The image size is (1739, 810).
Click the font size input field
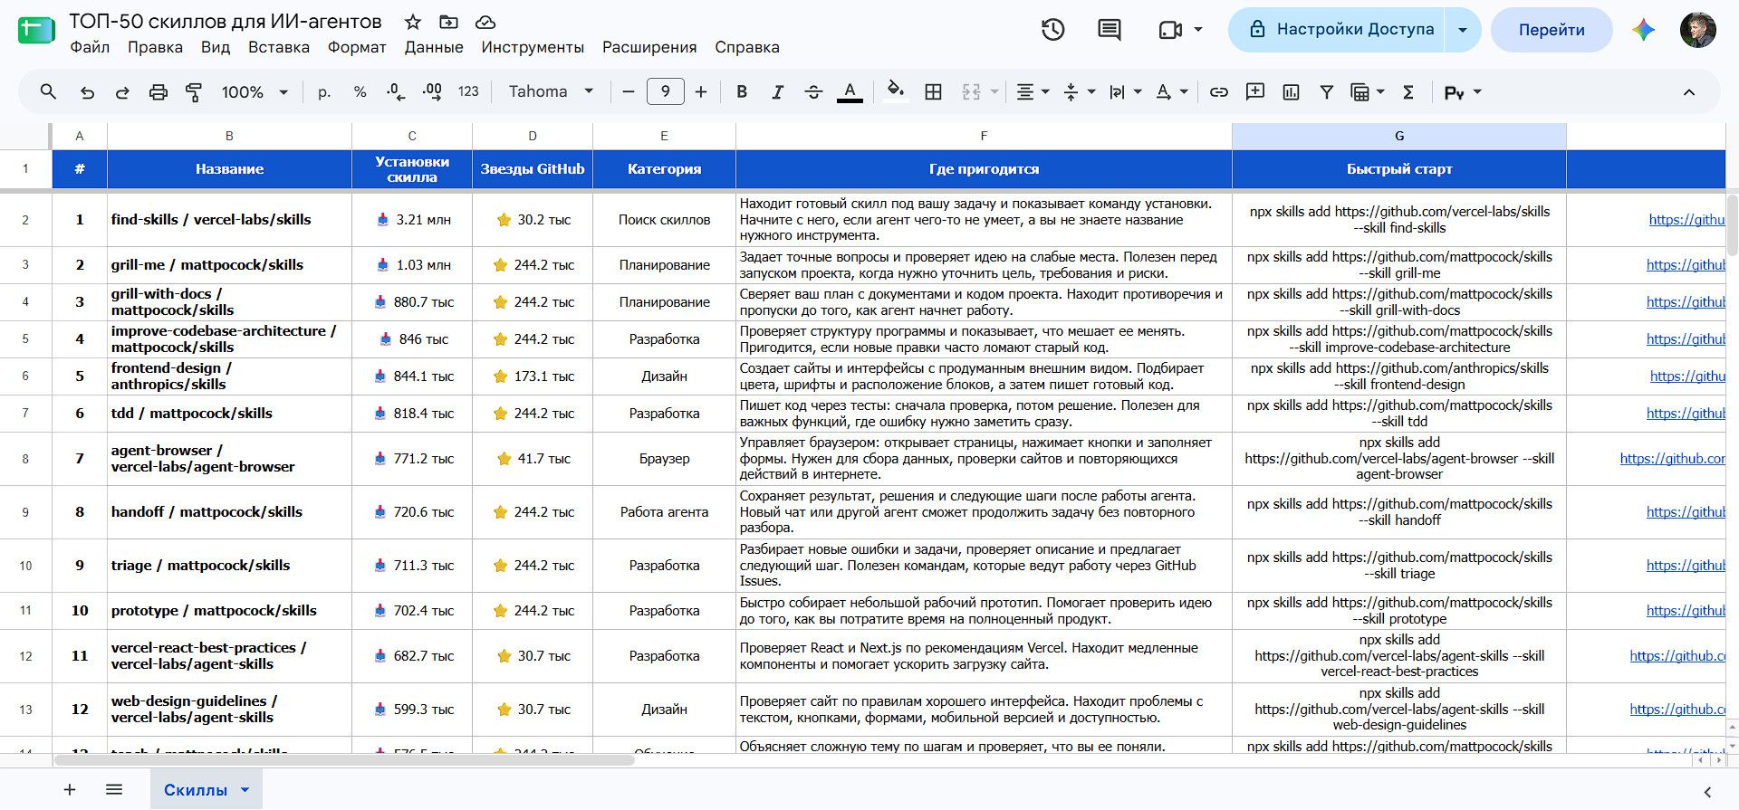[x=666, y=92]
